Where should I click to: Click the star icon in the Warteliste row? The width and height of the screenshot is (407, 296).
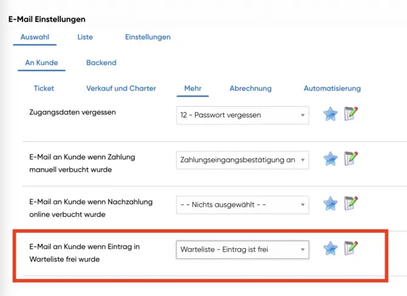pos(330,249)
